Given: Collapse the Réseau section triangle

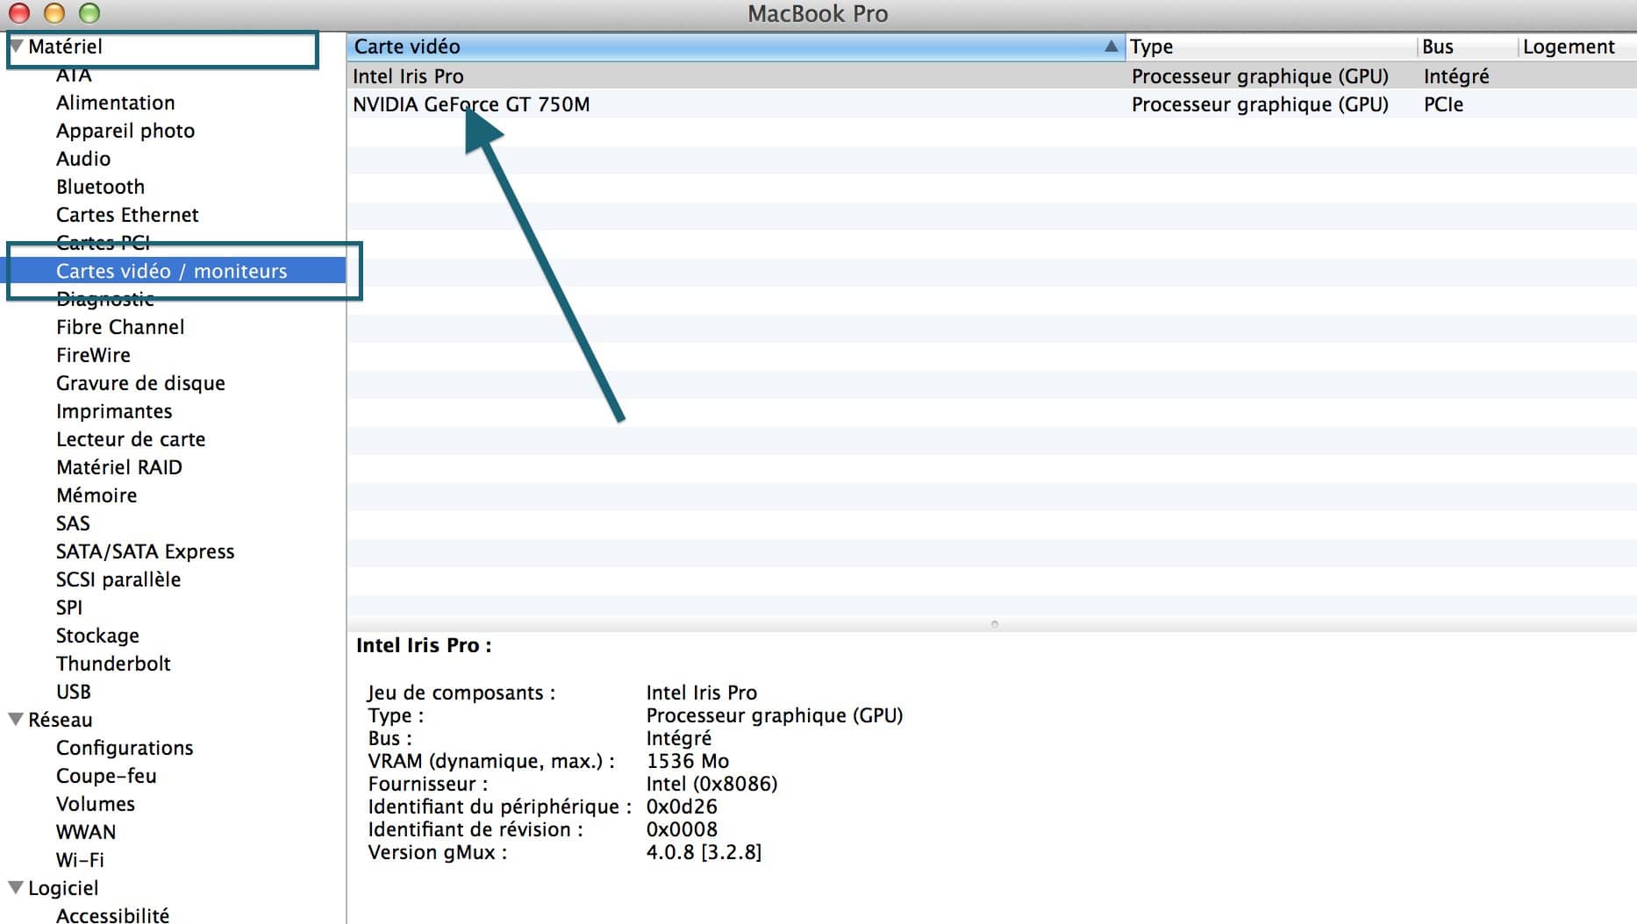Looking at the screenshot, I should click(x=16, y=720).
